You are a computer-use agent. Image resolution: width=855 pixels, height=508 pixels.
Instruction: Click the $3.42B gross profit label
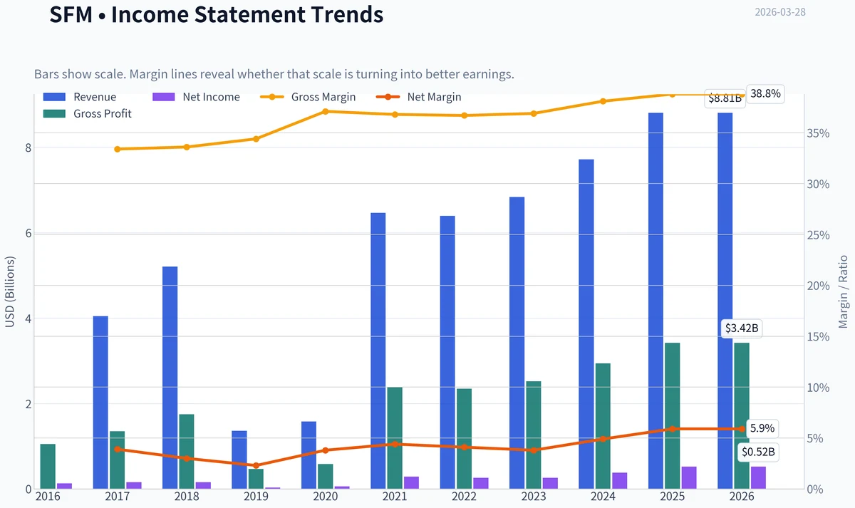click(x=742, y=328)
